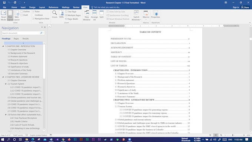Open the Mailings tab
The width and height of the screenshot is (252, 142).
coord(66,7)
